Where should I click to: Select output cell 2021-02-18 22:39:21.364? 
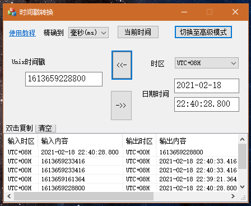(x=198, y=179)
